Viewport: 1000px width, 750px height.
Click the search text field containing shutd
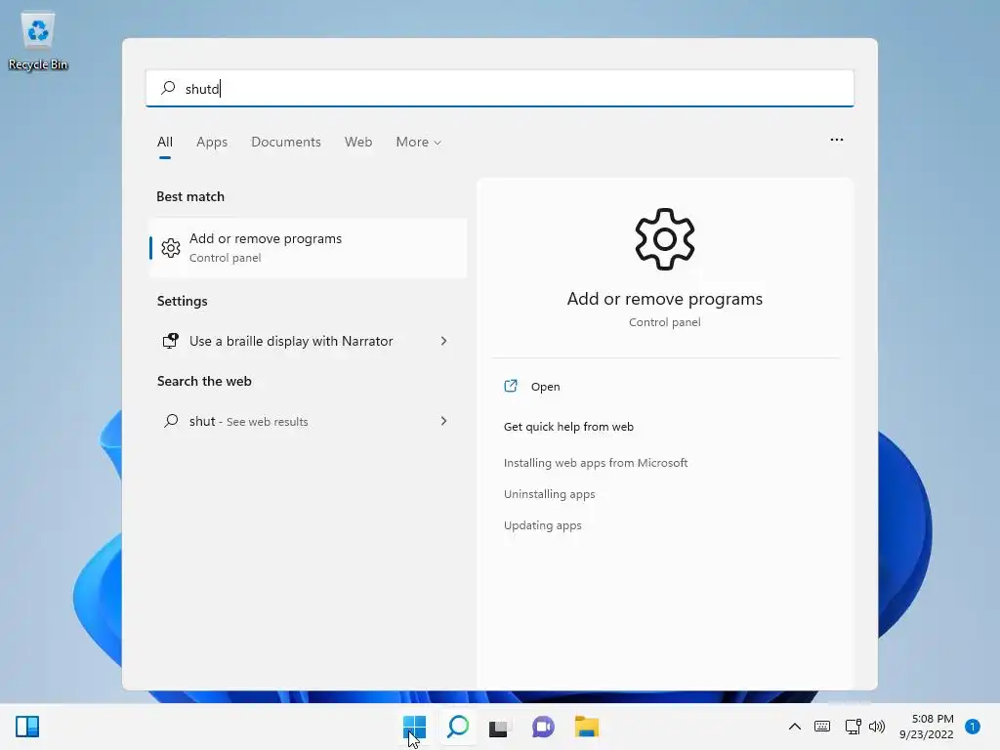pyautogui.click(x=499, y=88)
